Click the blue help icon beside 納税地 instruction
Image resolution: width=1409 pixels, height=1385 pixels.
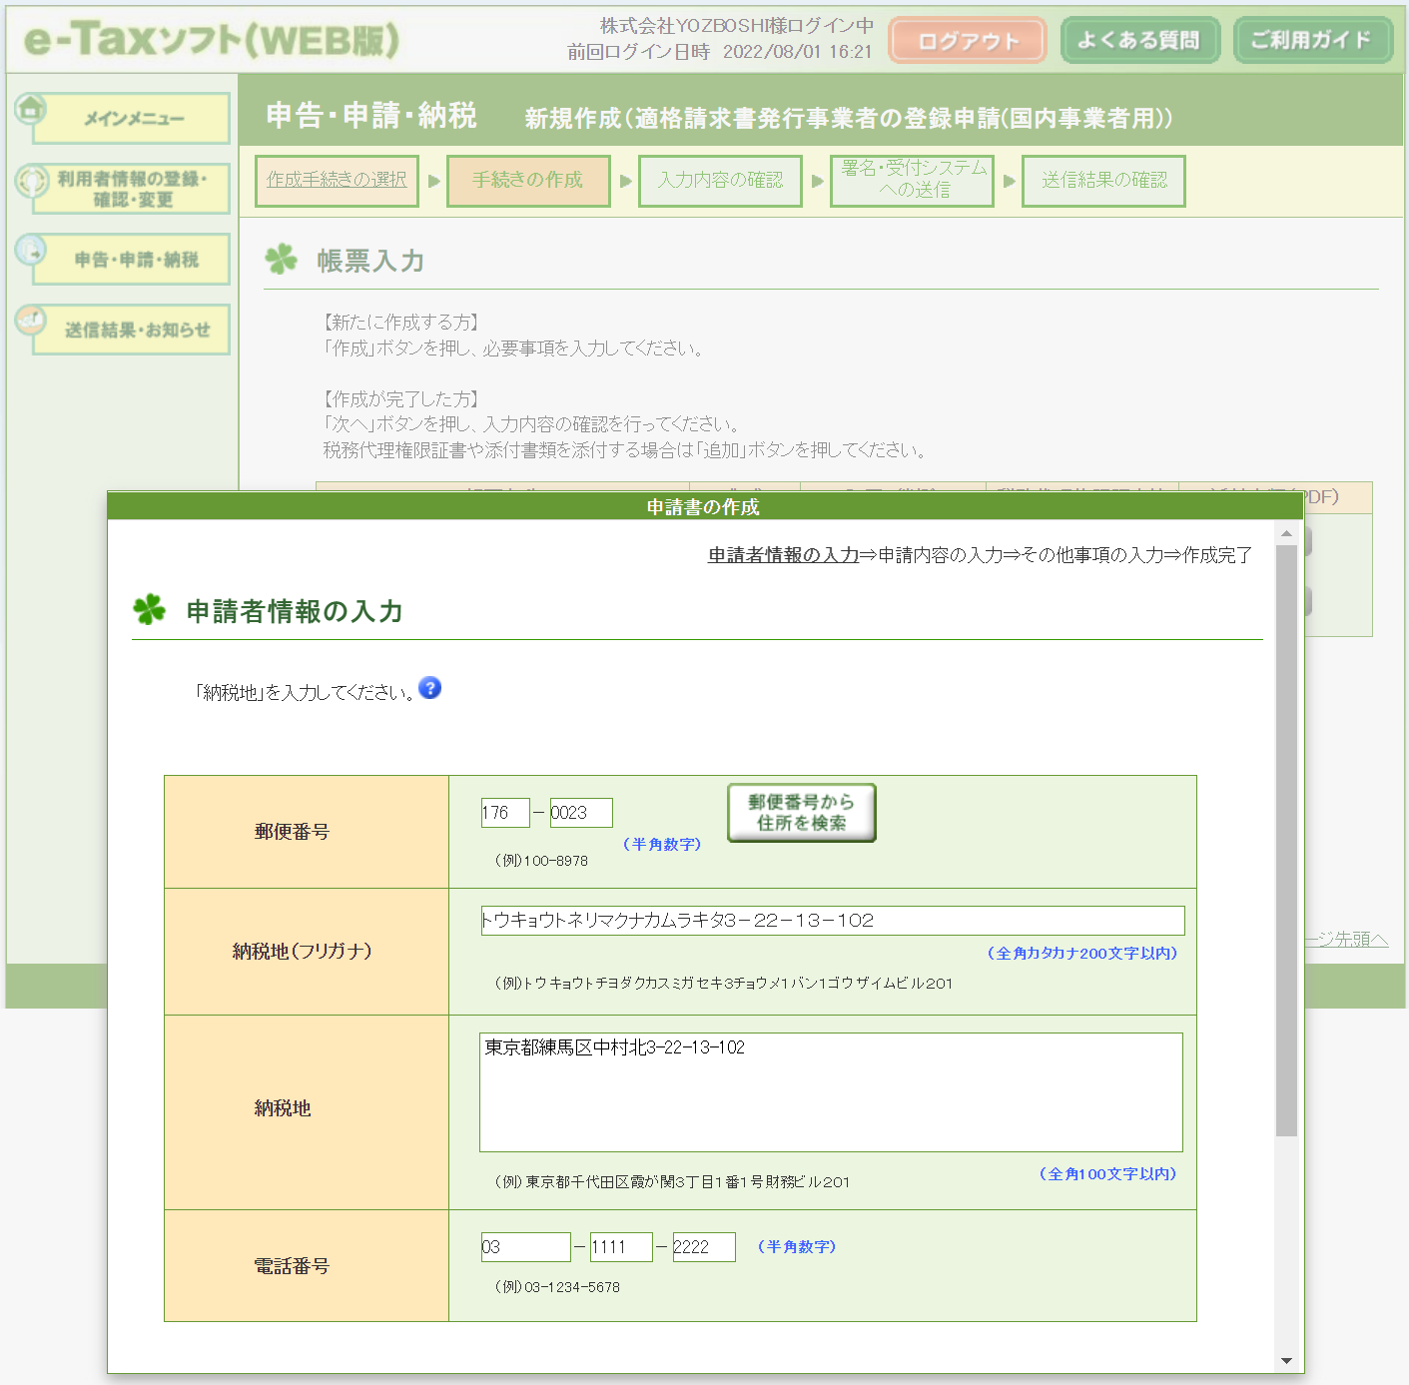(x=429, y=688)
